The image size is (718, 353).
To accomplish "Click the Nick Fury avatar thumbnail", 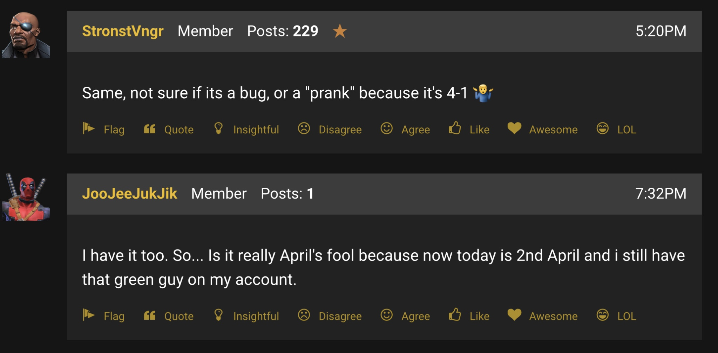I will (x=26, y=35).
